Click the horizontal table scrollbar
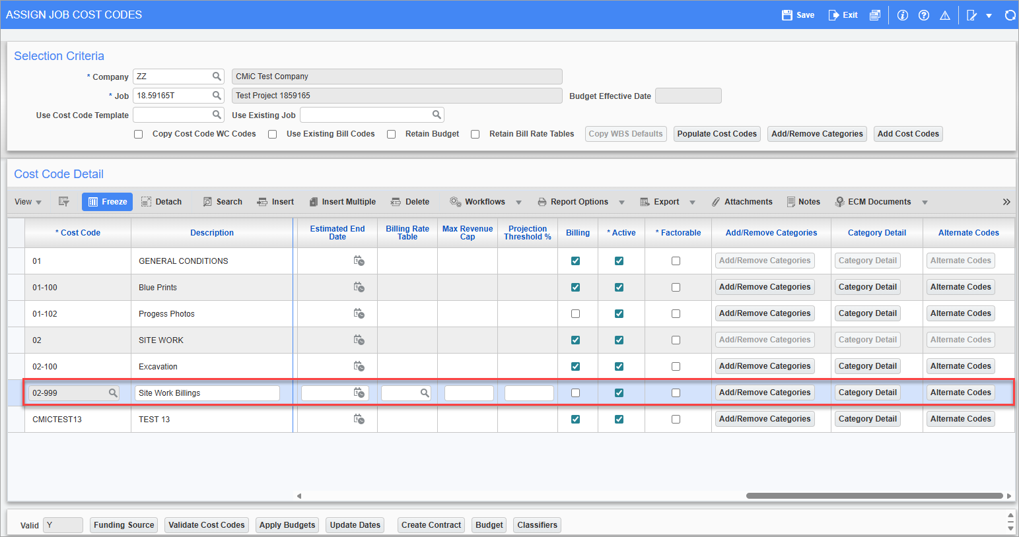This screenshot has height=537, width=1019. (x=874, y=495)
